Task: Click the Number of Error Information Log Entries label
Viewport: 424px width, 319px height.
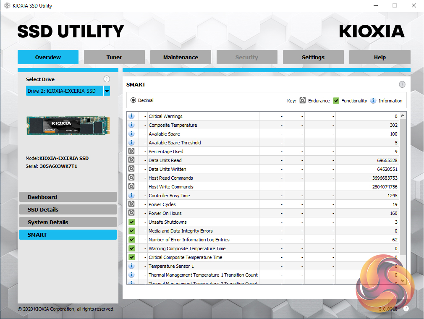Action: pyautogui.click(x=189, y=240)
